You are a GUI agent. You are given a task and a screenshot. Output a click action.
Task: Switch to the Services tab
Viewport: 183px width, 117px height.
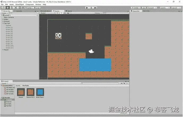[146, 11]
